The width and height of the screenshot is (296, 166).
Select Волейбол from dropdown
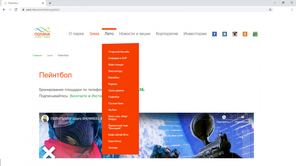pyautogui.click(x=113, y=77)
